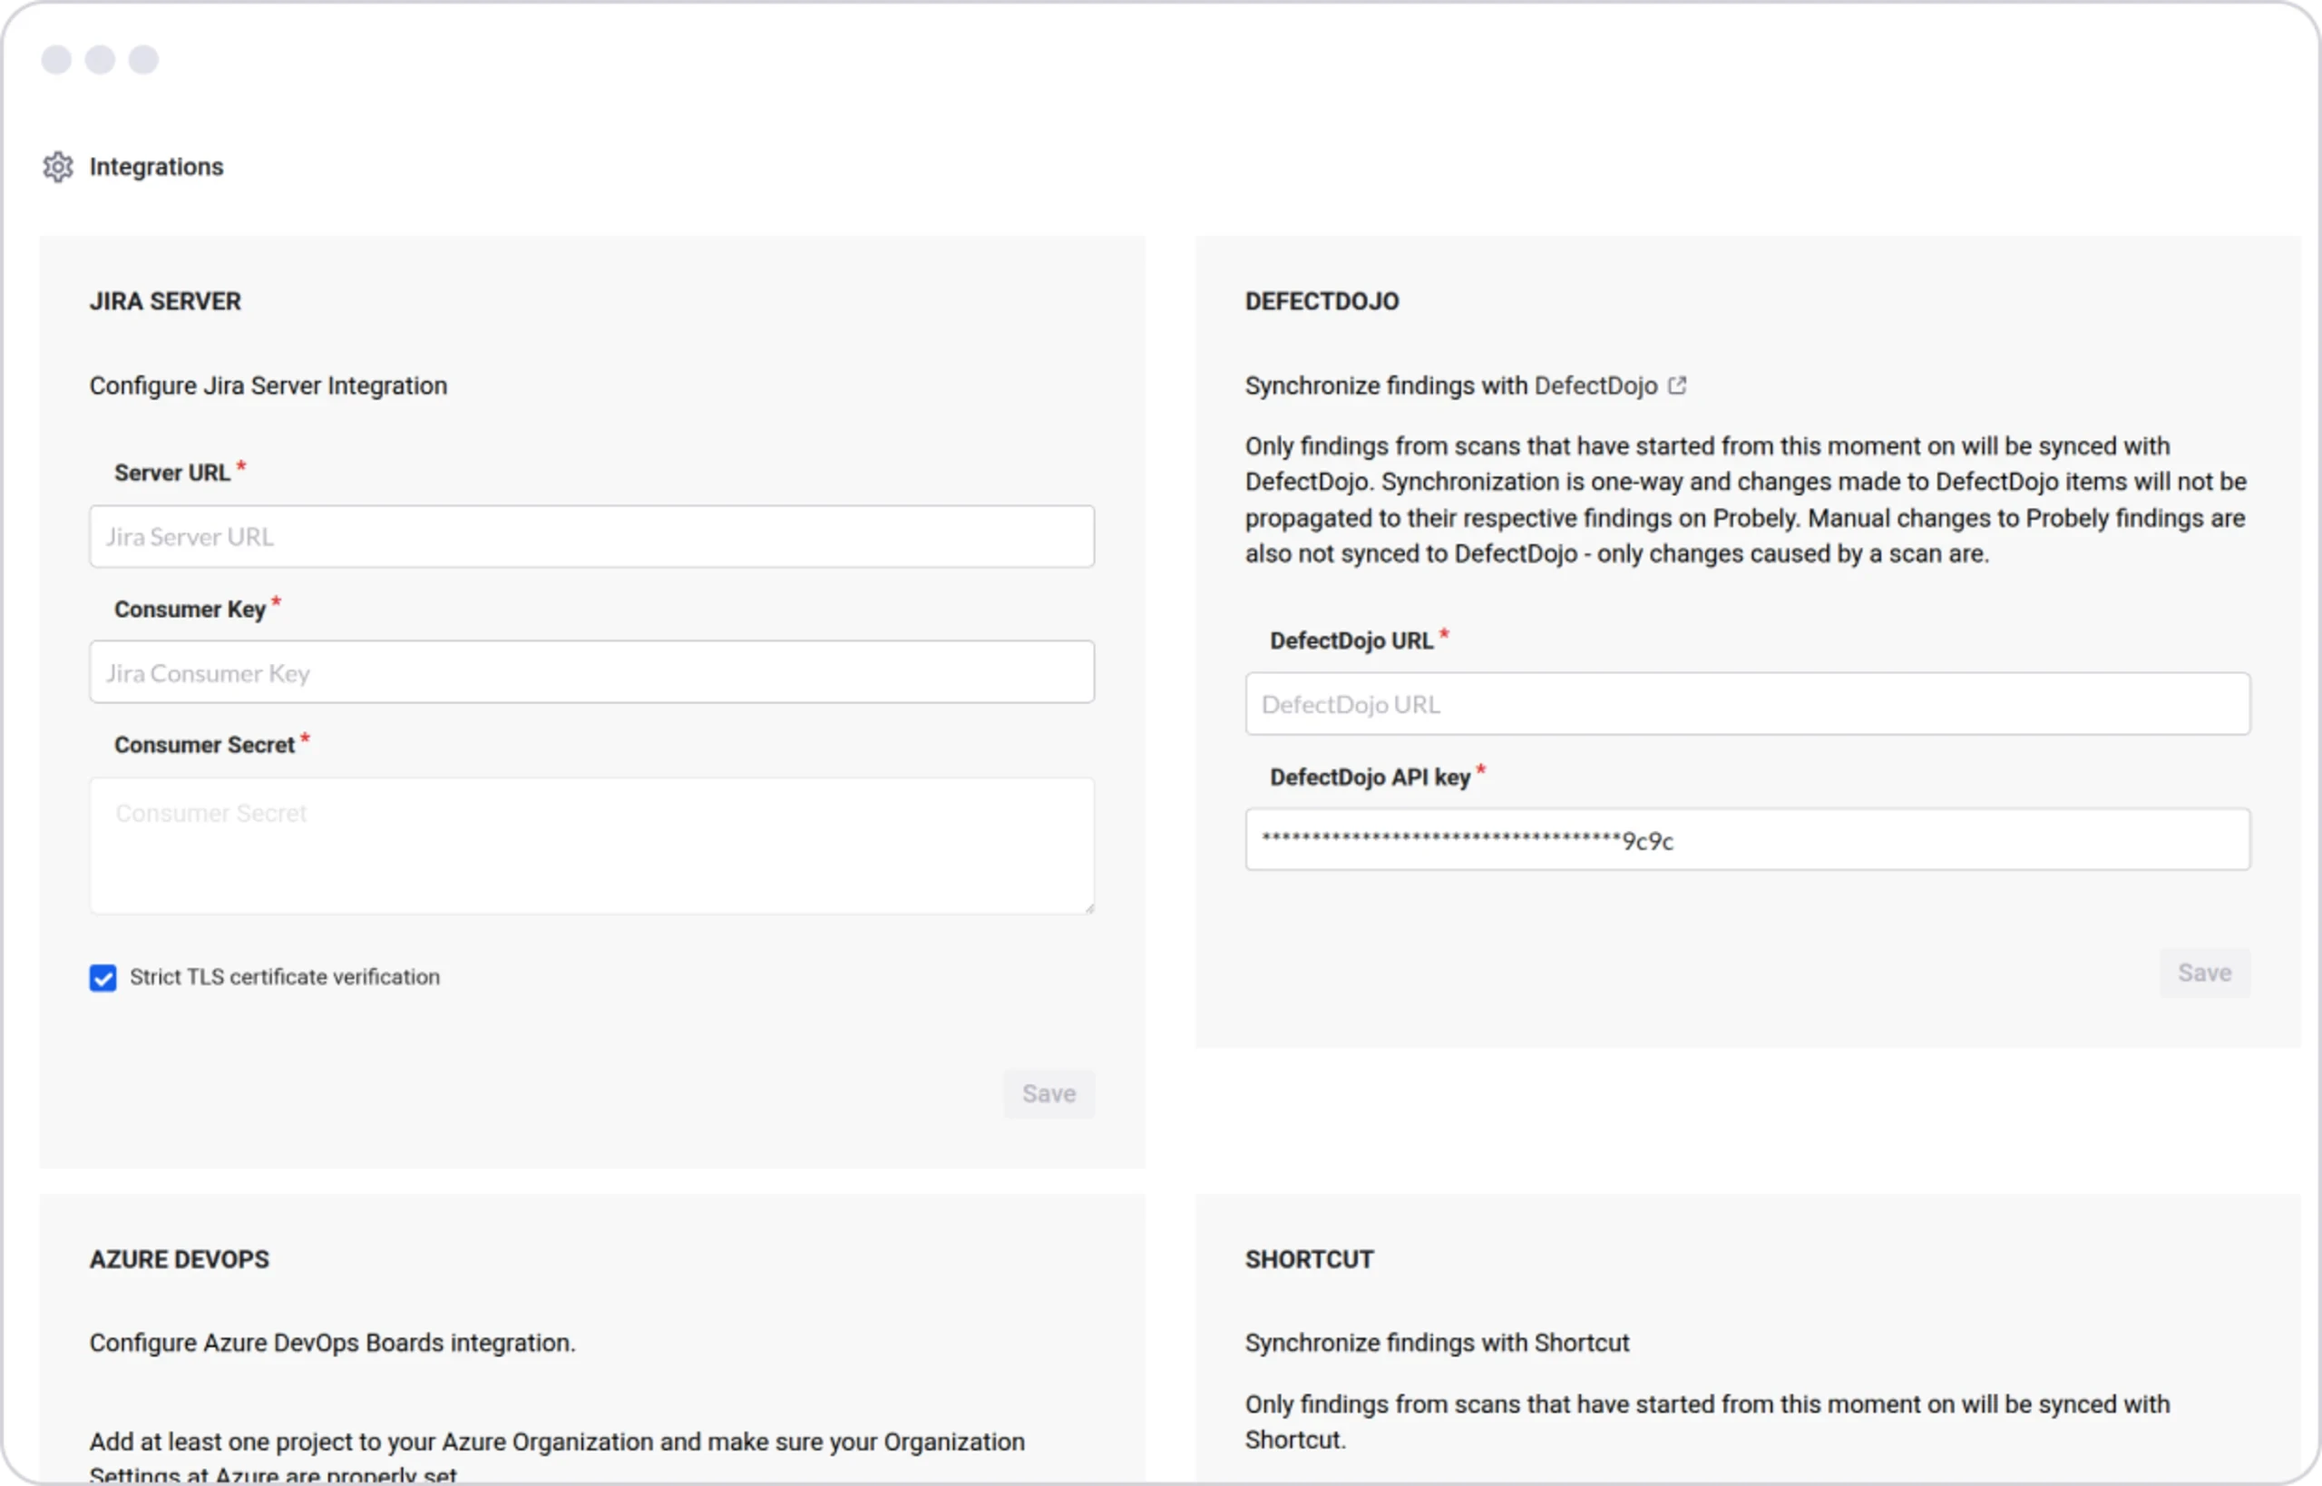Click the Synchronize findings with Shortcut text
This screenshot has width=2322, height=1486.
coord(1437,1341)
